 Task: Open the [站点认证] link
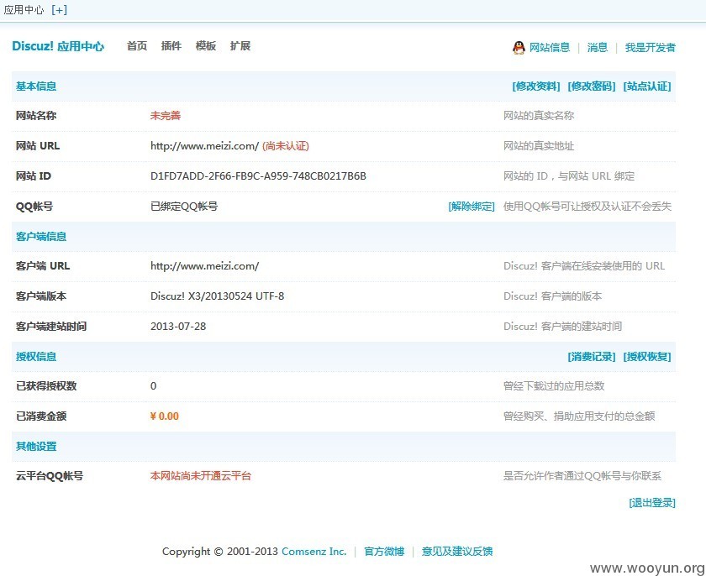tap(647, 86)
